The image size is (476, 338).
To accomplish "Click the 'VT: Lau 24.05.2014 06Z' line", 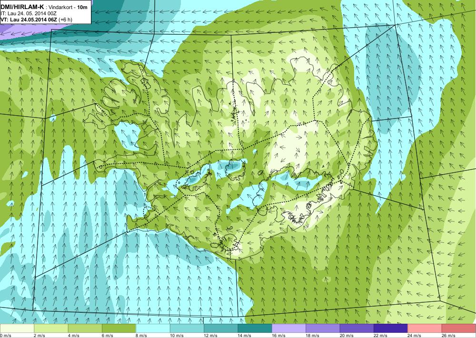I will click(29, 20).
